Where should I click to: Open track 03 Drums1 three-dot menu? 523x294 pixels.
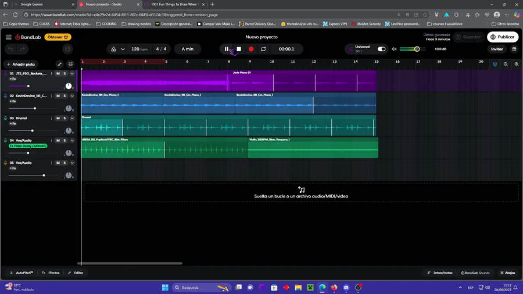tap(51, 118)
